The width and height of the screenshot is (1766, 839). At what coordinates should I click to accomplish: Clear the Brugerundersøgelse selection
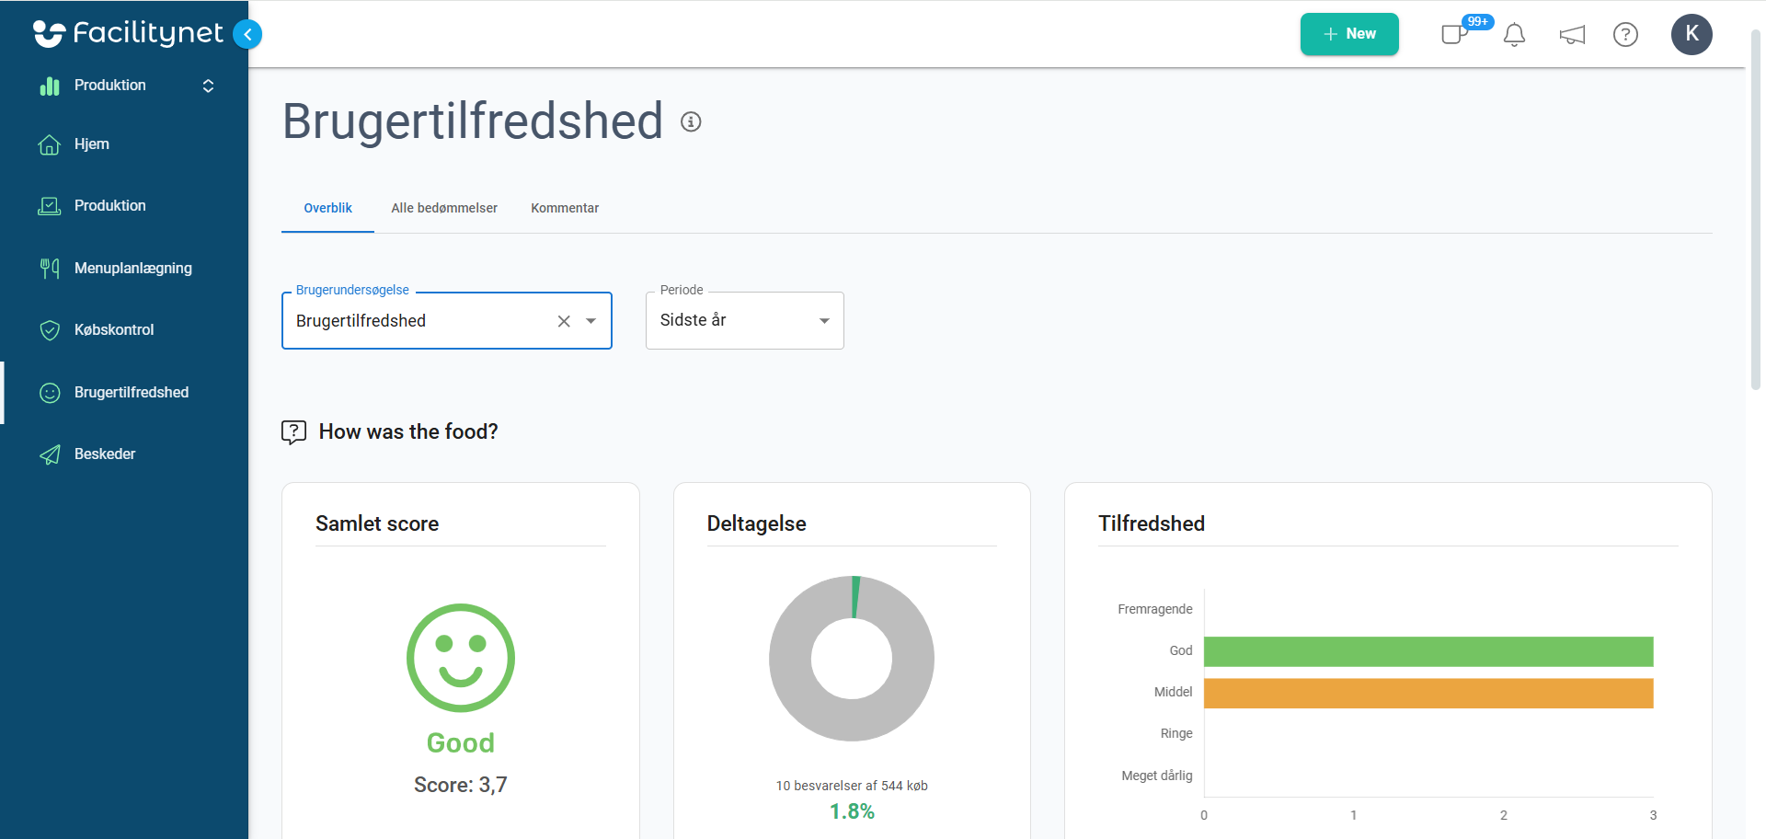(x=564, y=321)
